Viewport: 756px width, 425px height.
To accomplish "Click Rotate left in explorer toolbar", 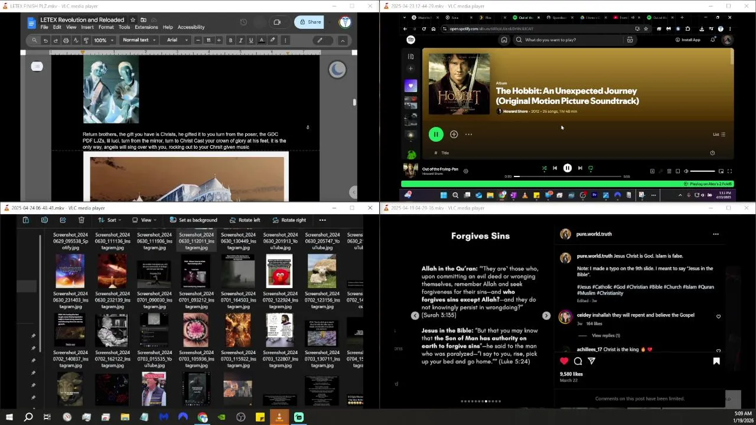I will click(x=245, y=220).
